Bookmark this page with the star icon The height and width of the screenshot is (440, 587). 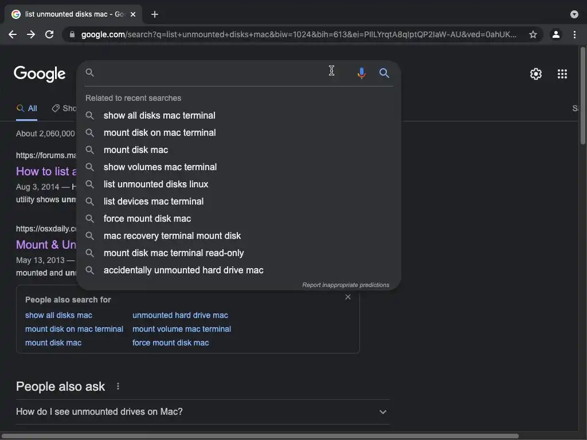point(533,34)
